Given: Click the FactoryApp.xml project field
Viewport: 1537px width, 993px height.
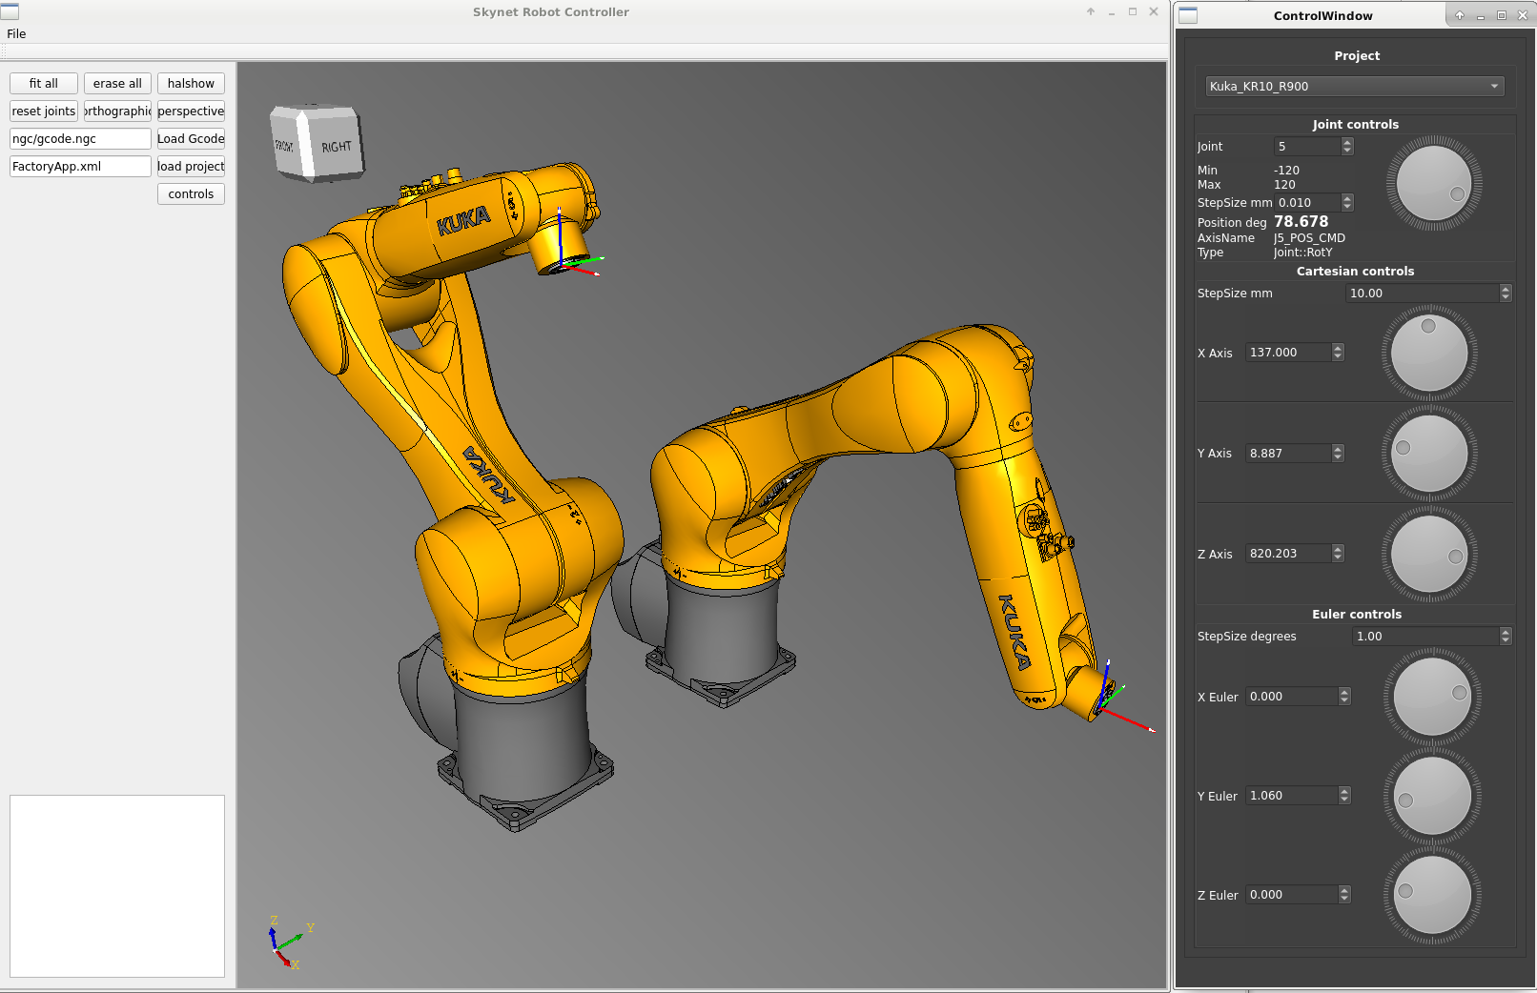Looking at the screenshot, I should click(80, 167).
